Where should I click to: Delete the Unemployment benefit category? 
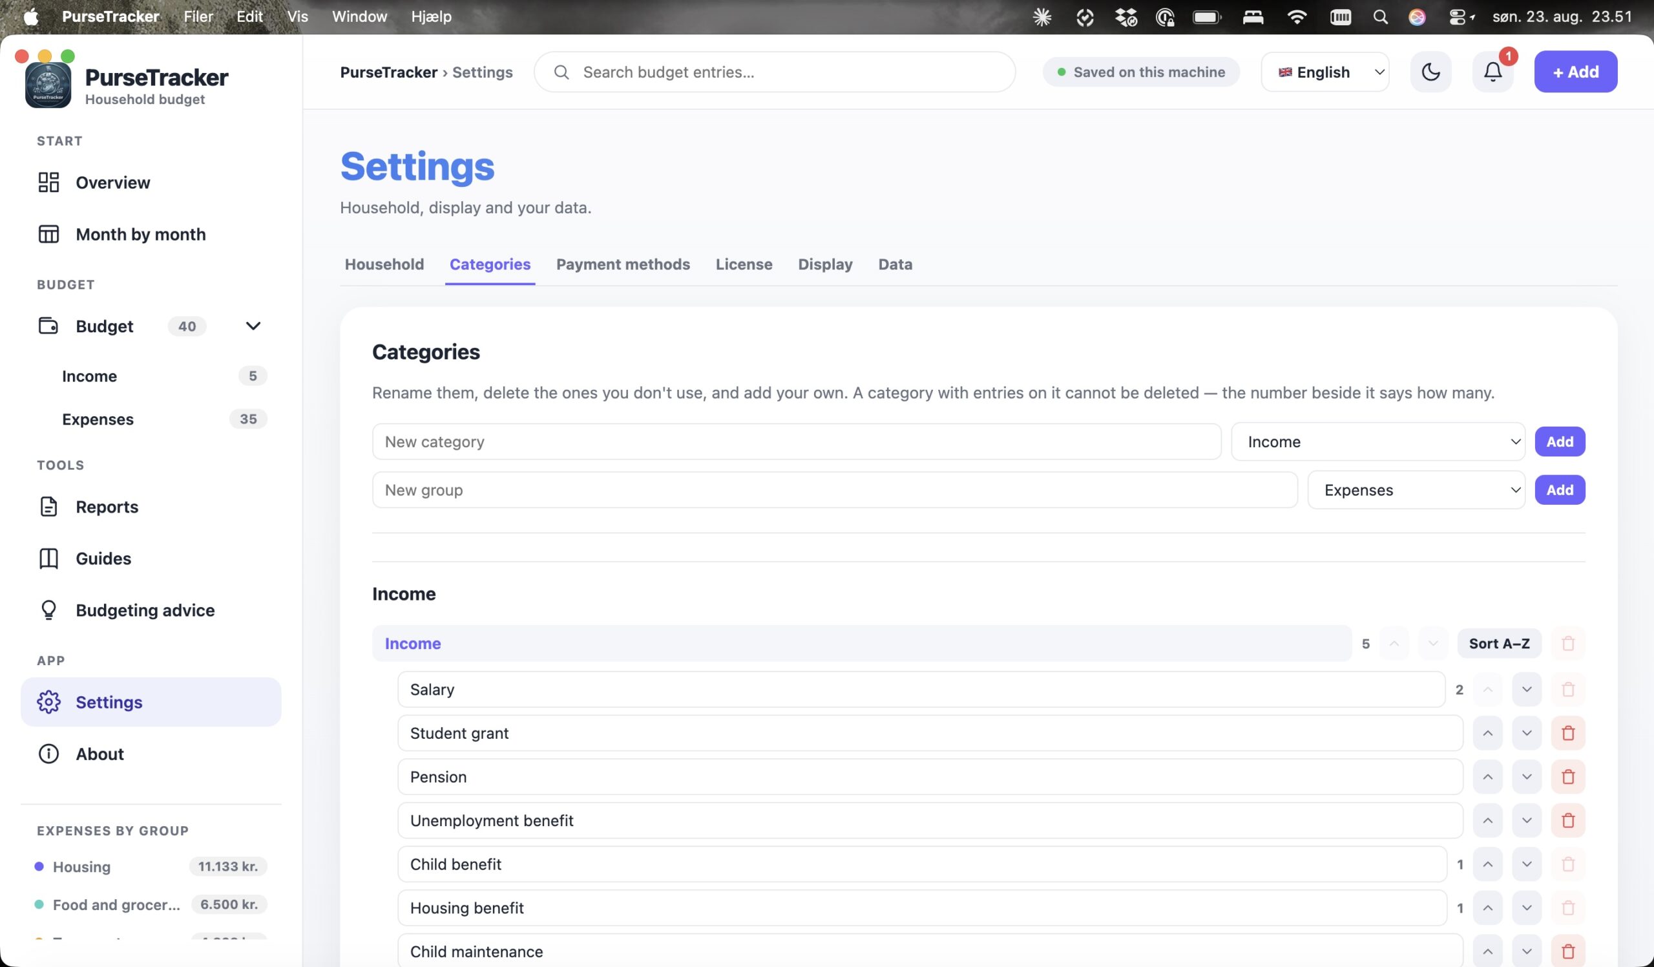pyautogui.click(x=1567, y=821)
